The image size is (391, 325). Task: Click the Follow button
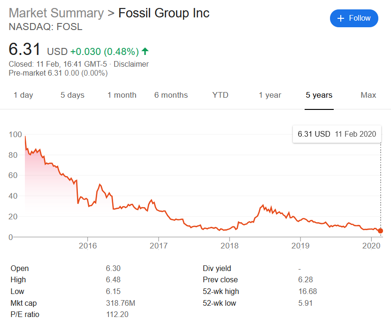coord(354,18)
